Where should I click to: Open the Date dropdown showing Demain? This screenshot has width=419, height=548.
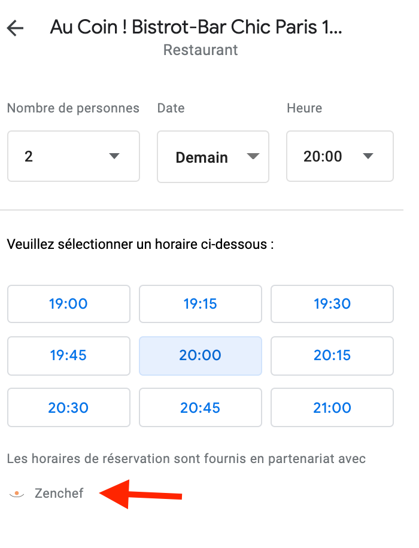pos(213,157)
